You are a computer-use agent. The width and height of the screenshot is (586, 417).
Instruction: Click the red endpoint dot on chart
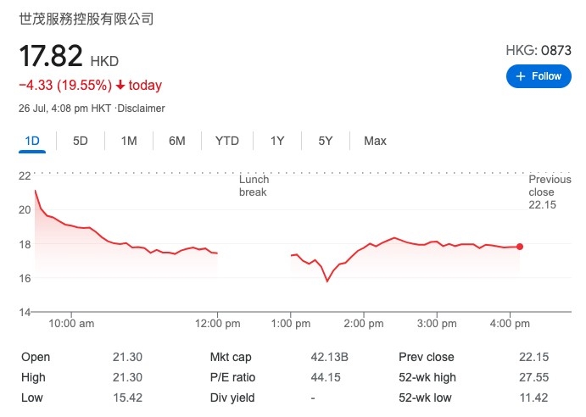520,247
